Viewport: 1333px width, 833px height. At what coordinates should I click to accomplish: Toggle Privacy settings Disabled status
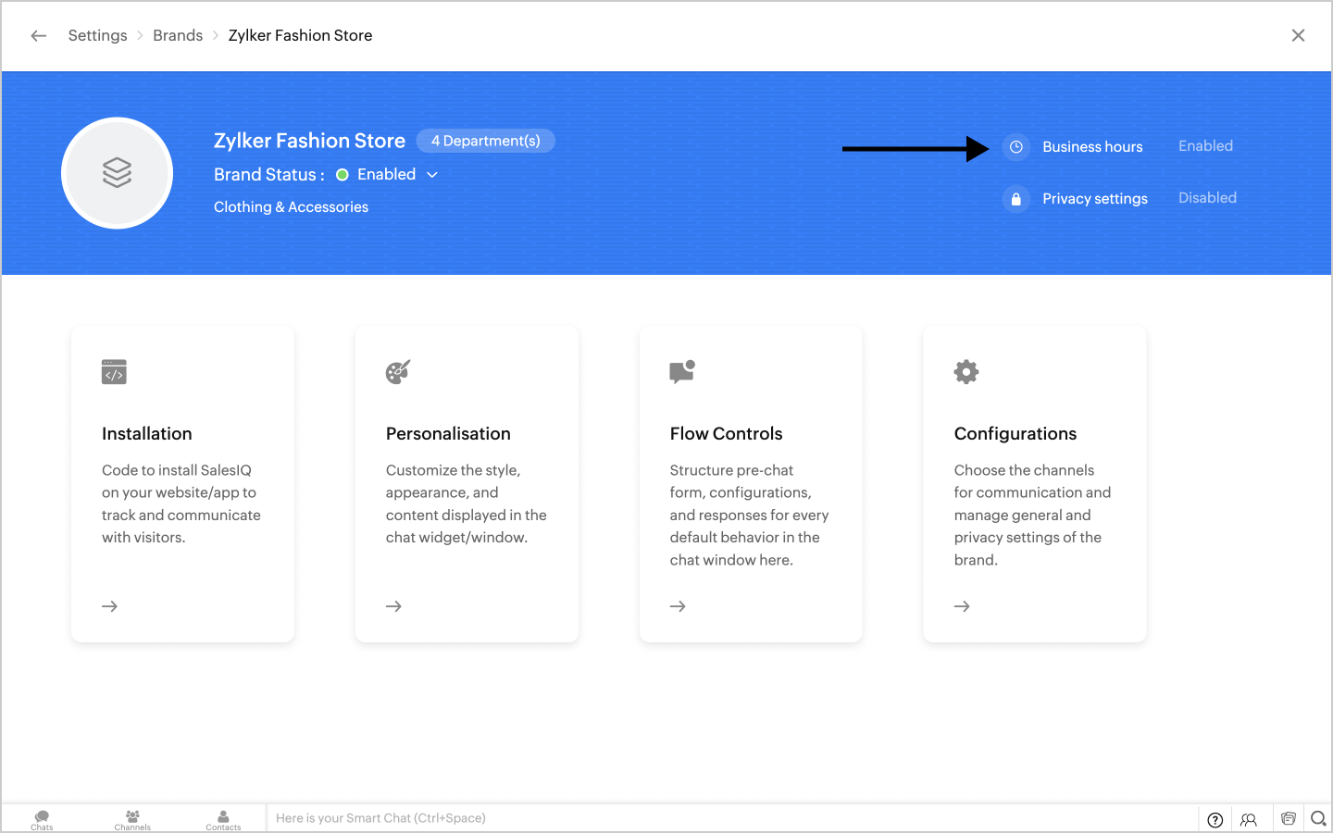(1207, 198)
